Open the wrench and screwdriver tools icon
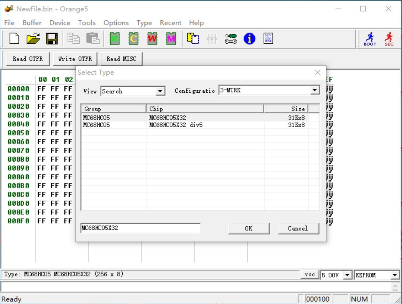This screenshot has height=304, width=402. [x=230, y=39]
